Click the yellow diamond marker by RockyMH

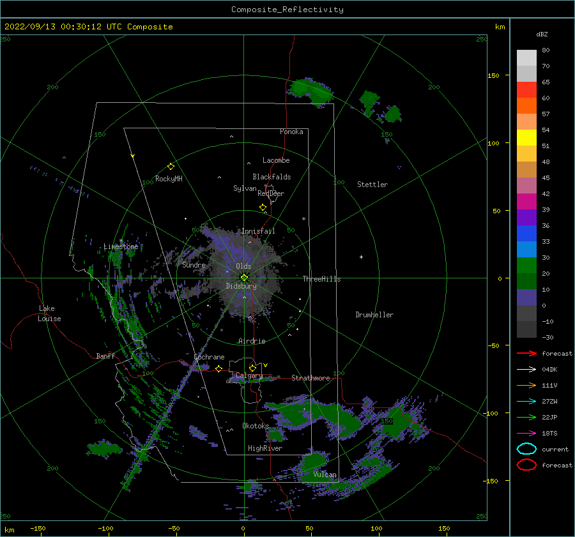[x=171, y=167]
